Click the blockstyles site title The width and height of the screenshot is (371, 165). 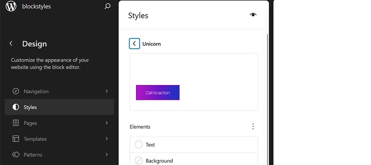click(37, 7)
